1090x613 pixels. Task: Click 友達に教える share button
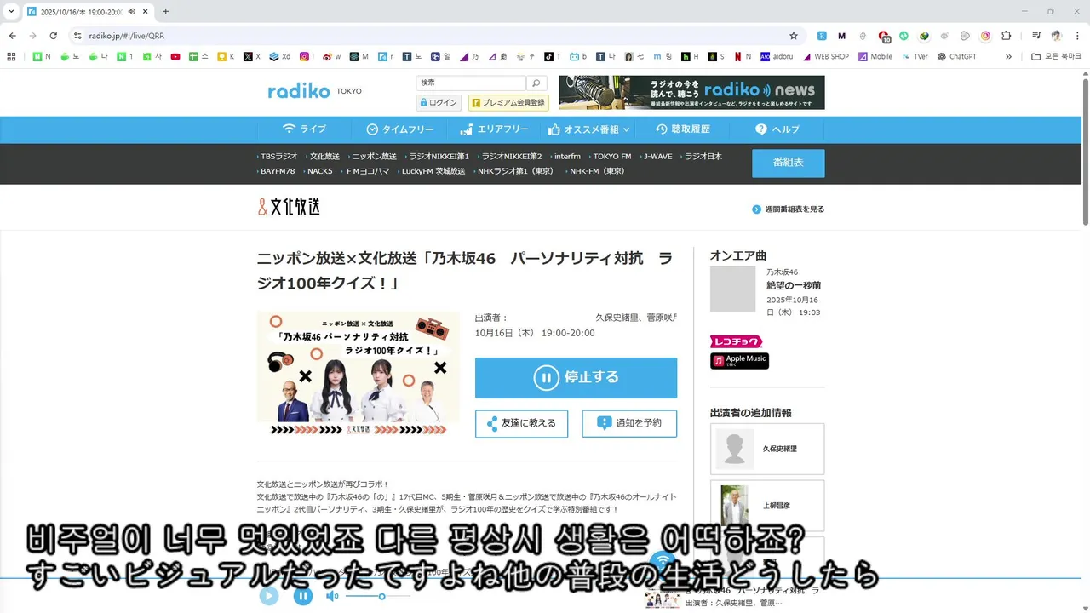pyautogui.click(x=521, y=423)
